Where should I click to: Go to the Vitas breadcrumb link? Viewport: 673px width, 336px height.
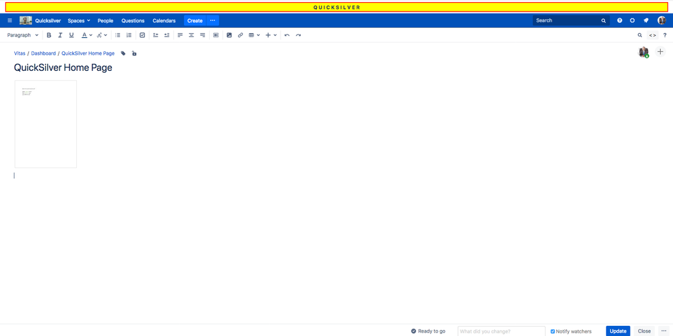tap(20, 53)
